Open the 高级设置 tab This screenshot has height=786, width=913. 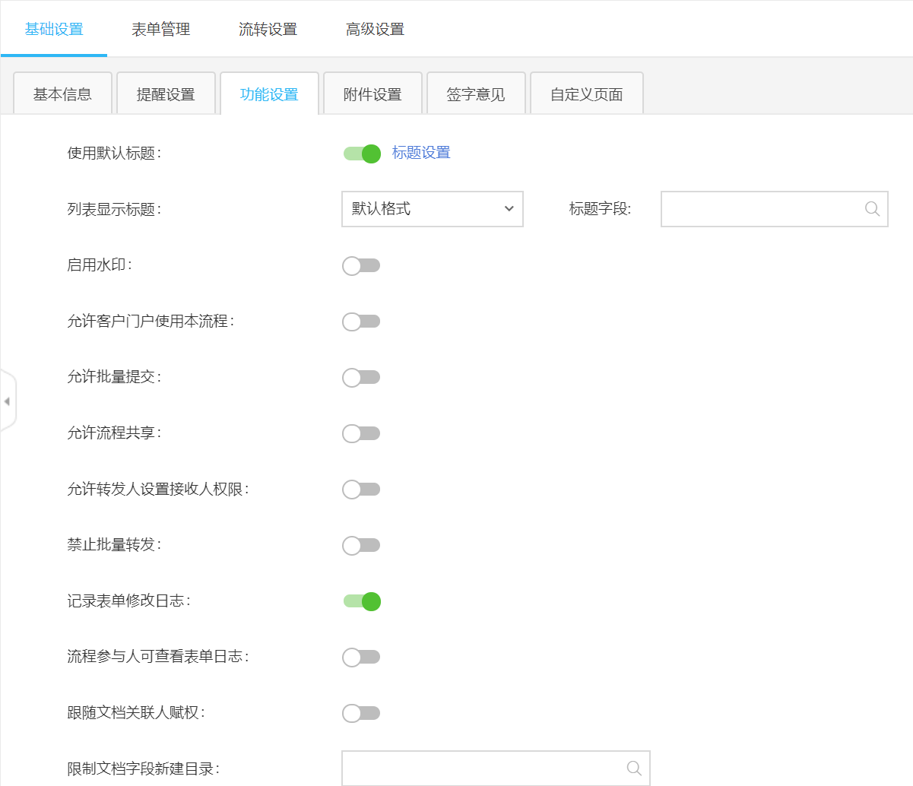[x=375, y=30]
